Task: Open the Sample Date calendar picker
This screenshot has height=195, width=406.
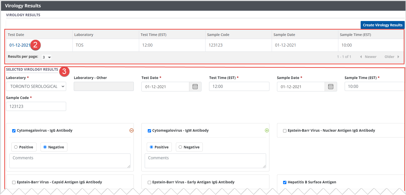Action: point(330,87)
